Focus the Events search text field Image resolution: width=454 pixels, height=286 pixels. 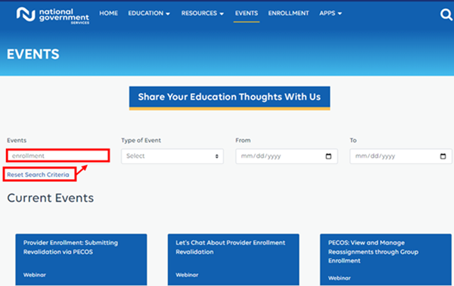pos(58,156)
